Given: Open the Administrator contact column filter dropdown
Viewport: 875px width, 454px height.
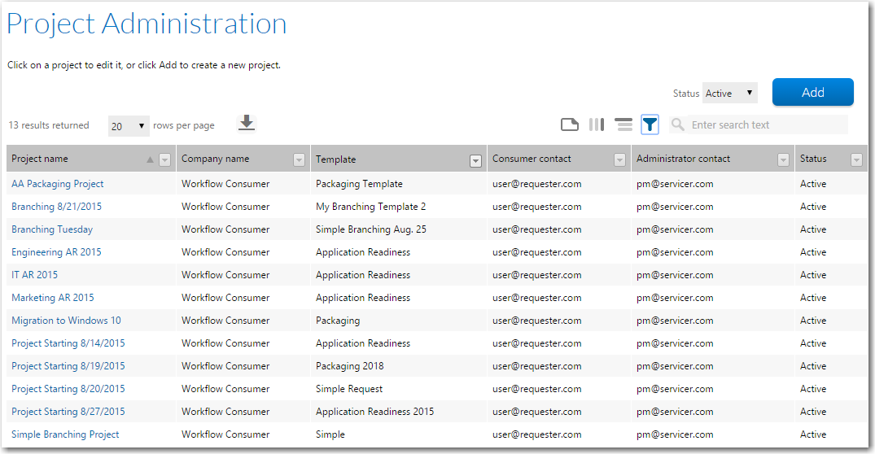Looking at the screenshot, I should click(784, 160).
